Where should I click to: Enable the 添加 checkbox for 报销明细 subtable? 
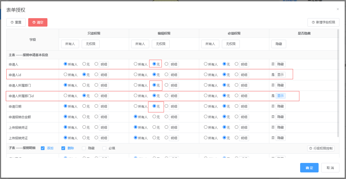pos(43,148)
